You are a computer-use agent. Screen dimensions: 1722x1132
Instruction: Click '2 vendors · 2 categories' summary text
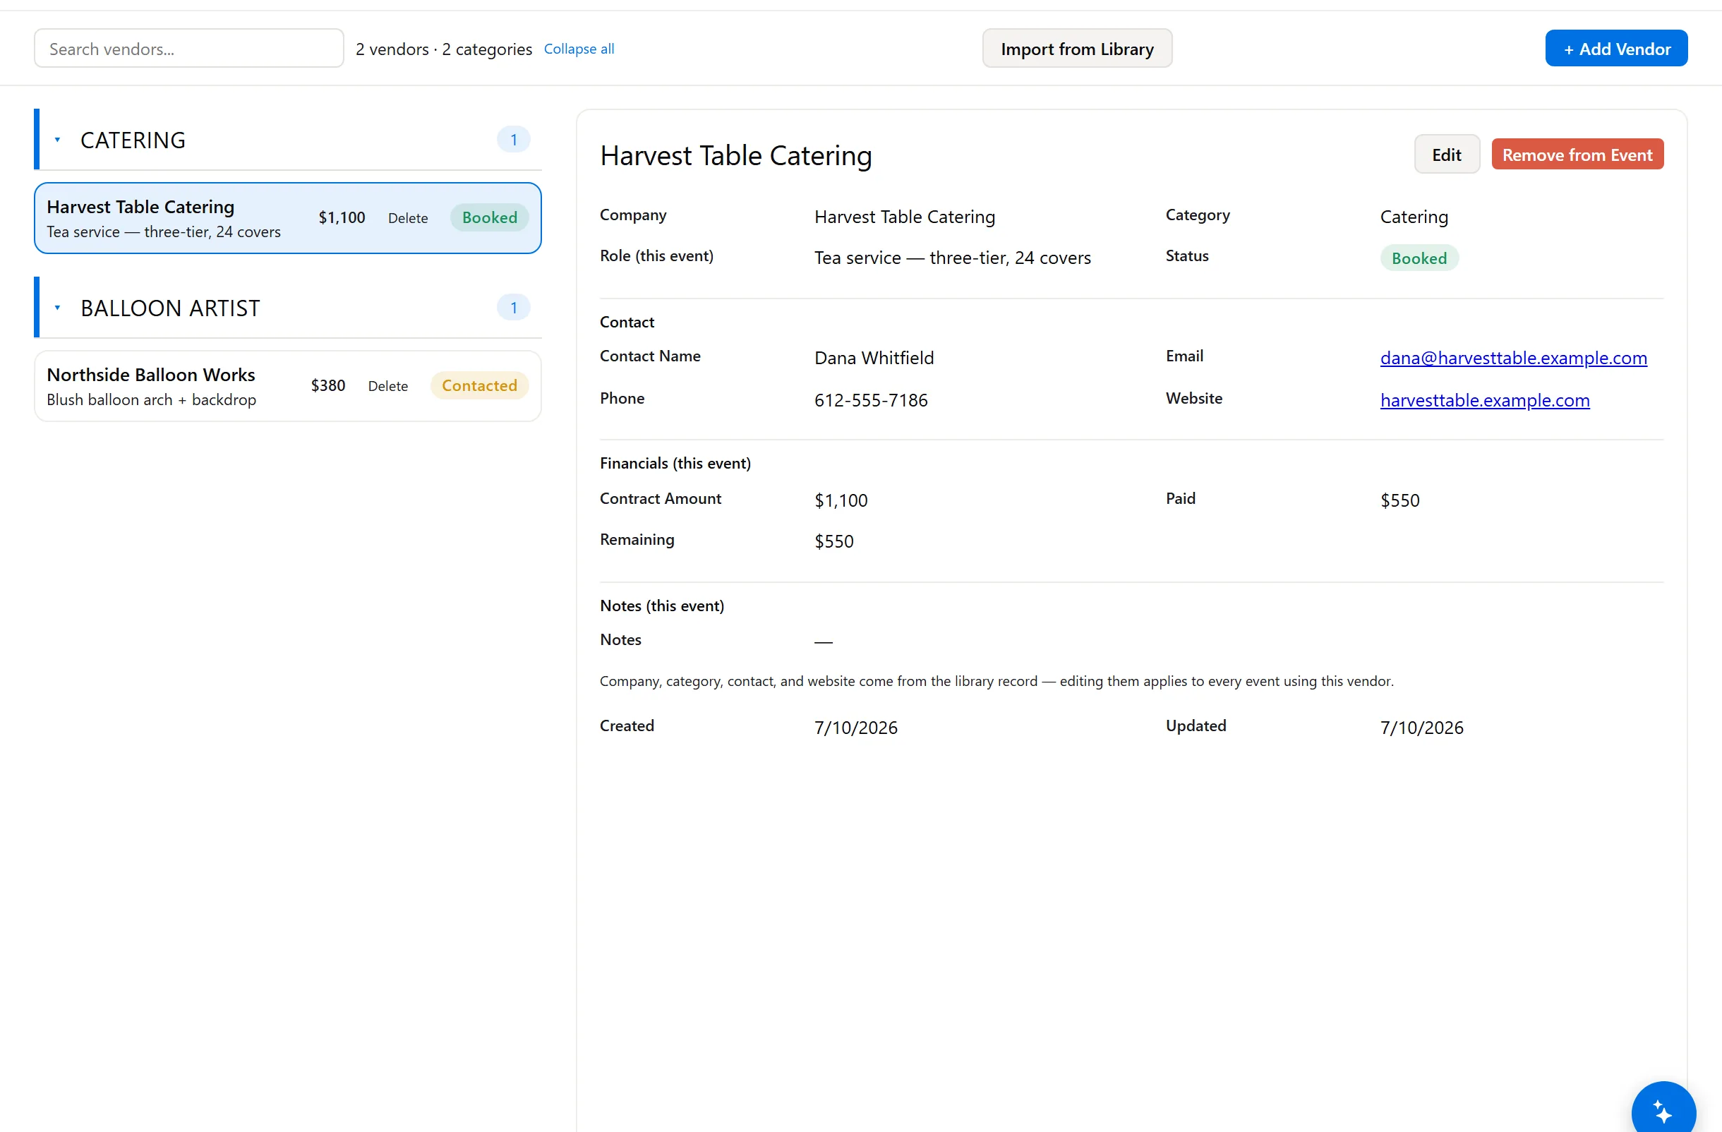pos(443,49)
